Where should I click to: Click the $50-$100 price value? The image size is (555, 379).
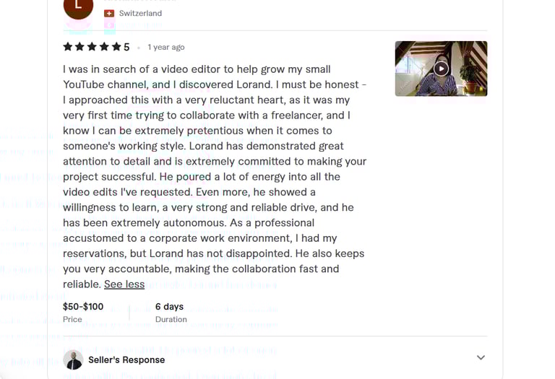[x=83, y=307]
